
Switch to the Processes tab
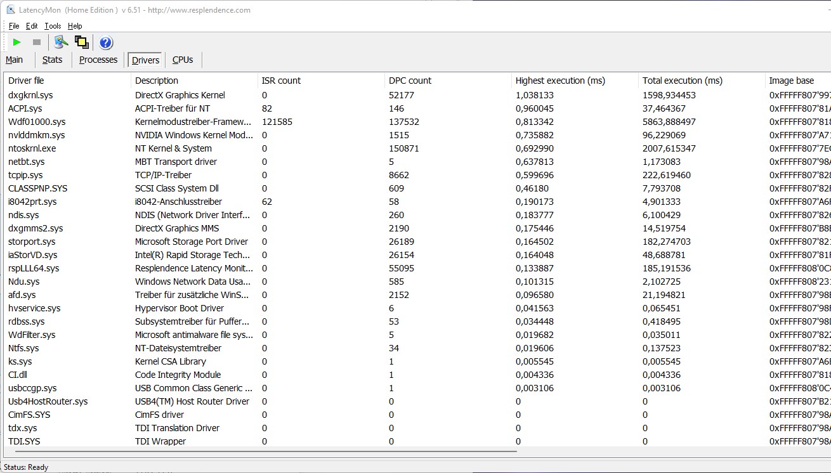(x=98, y=60)
